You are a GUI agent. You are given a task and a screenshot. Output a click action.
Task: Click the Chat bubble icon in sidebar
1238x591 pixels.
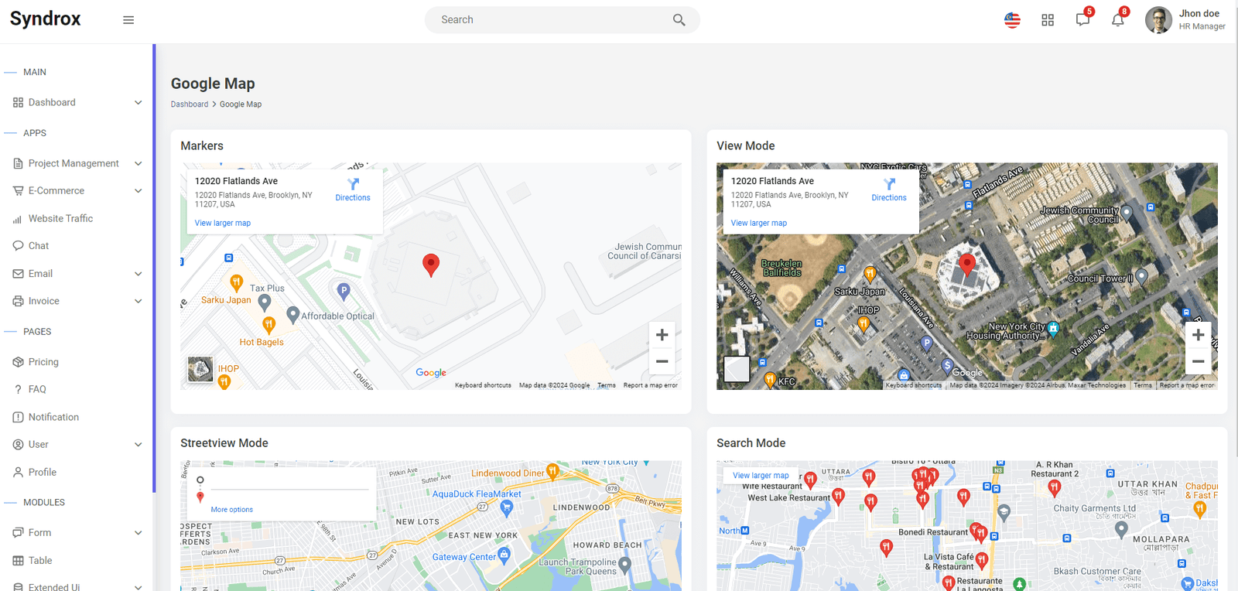18,246
